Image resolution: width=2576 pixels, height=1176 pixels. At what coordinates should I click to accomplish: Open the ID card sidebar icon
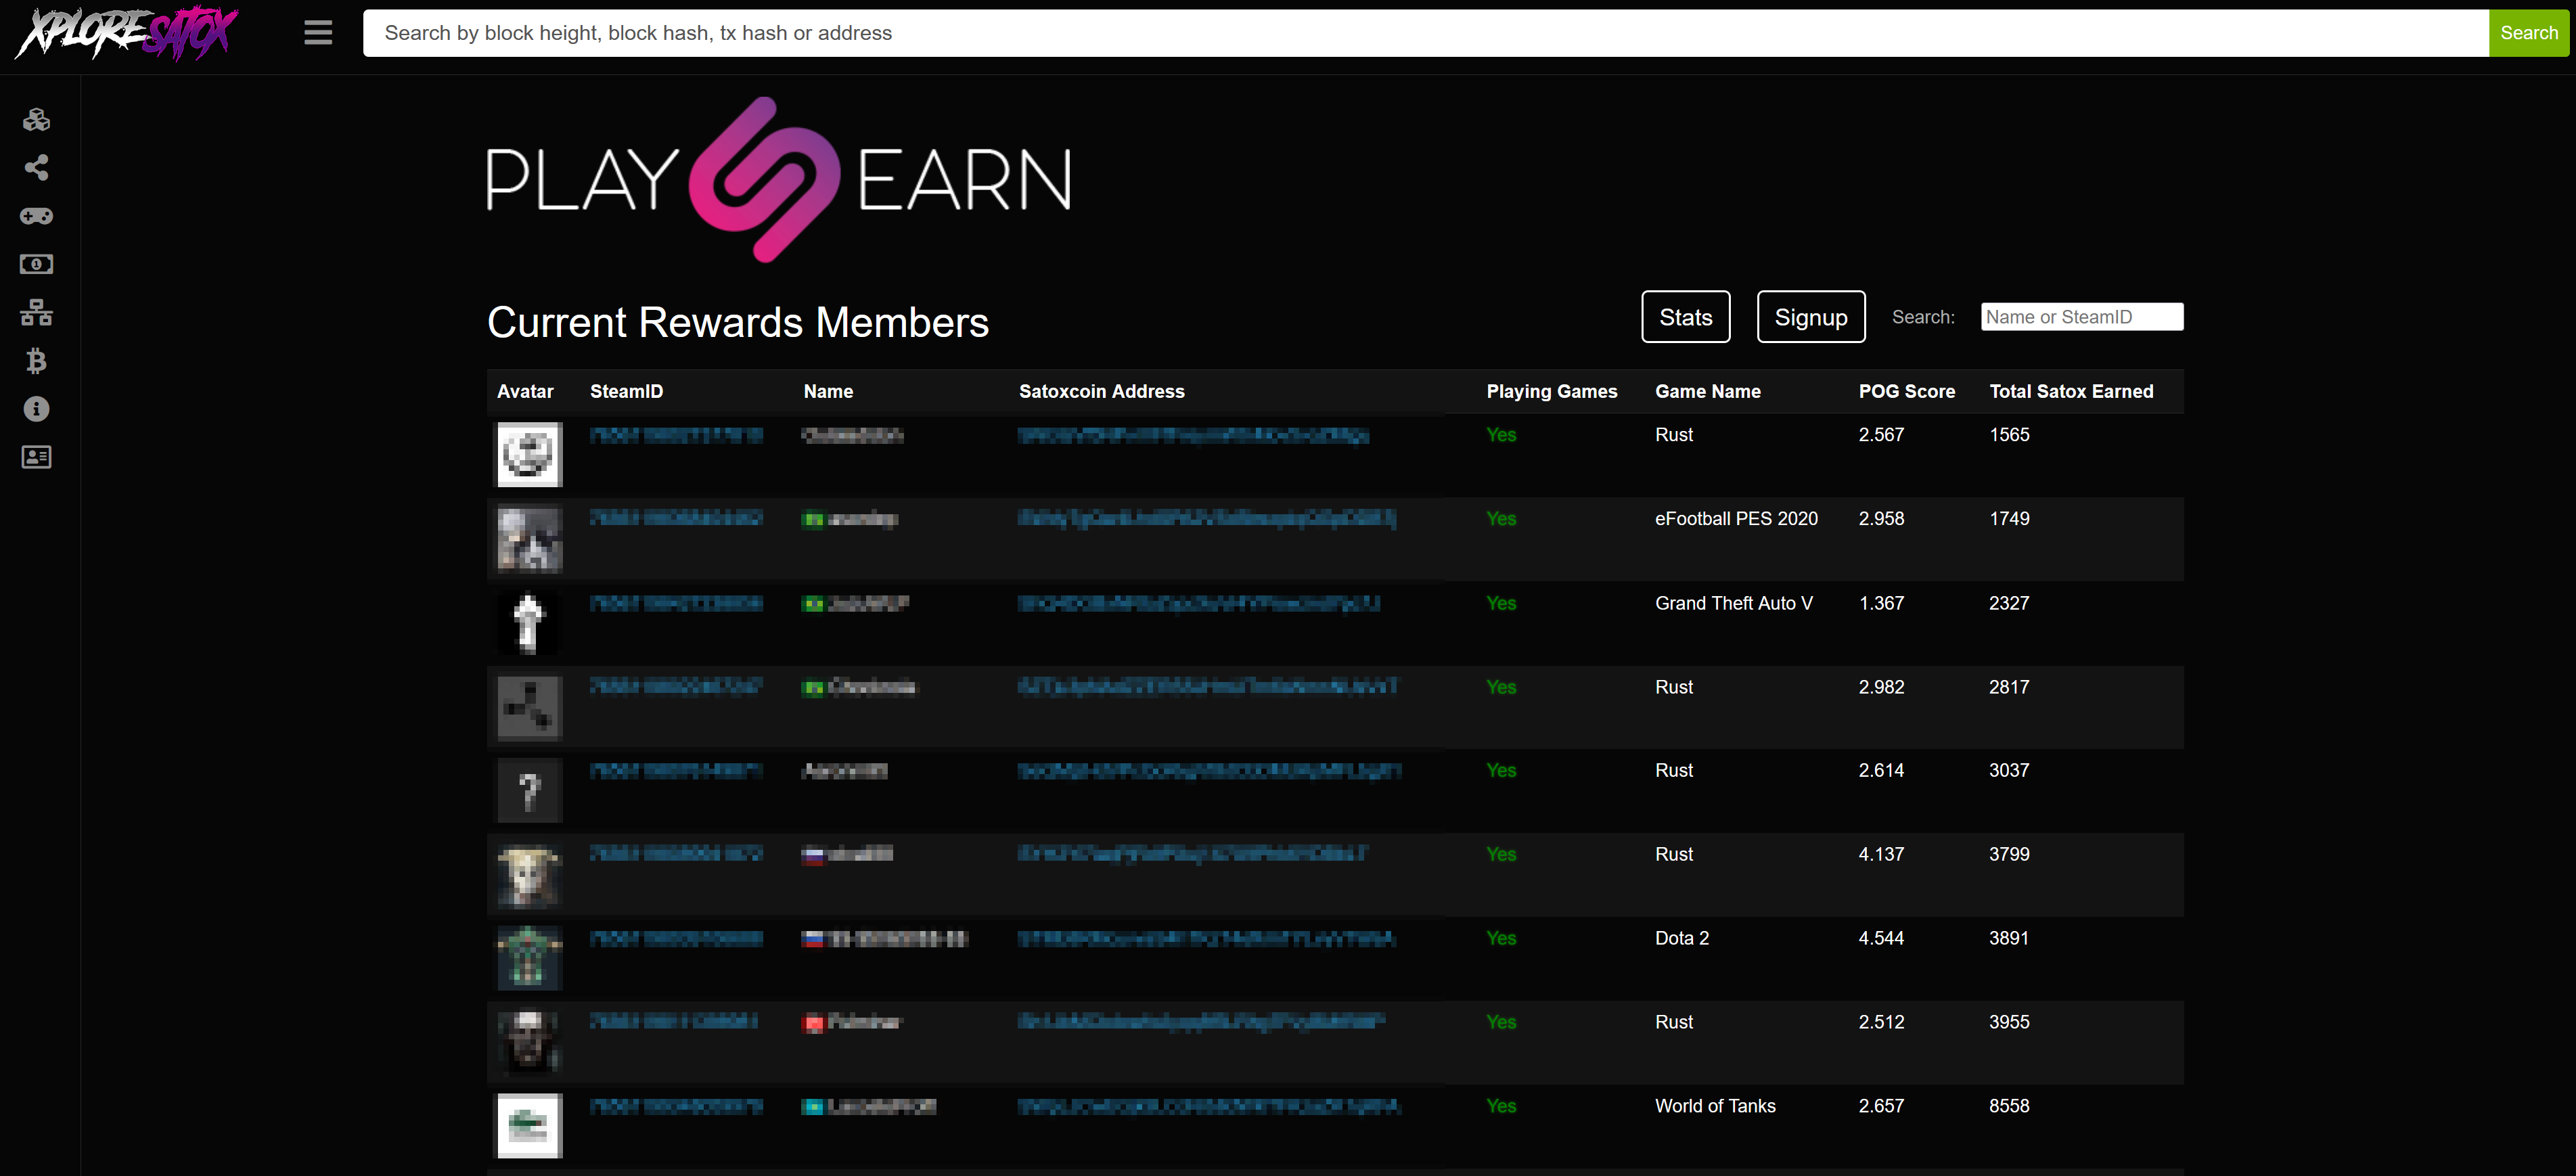[x=37, y=457]
